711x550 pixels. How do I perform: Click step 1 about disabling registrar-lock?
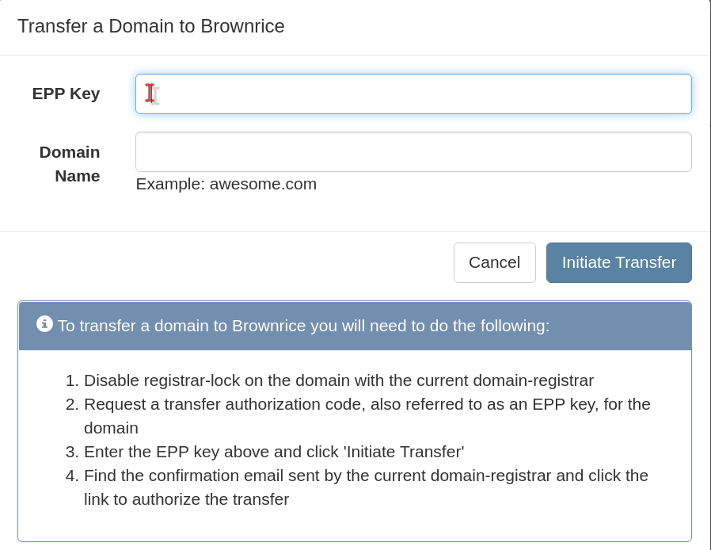[x=339, y=380]
